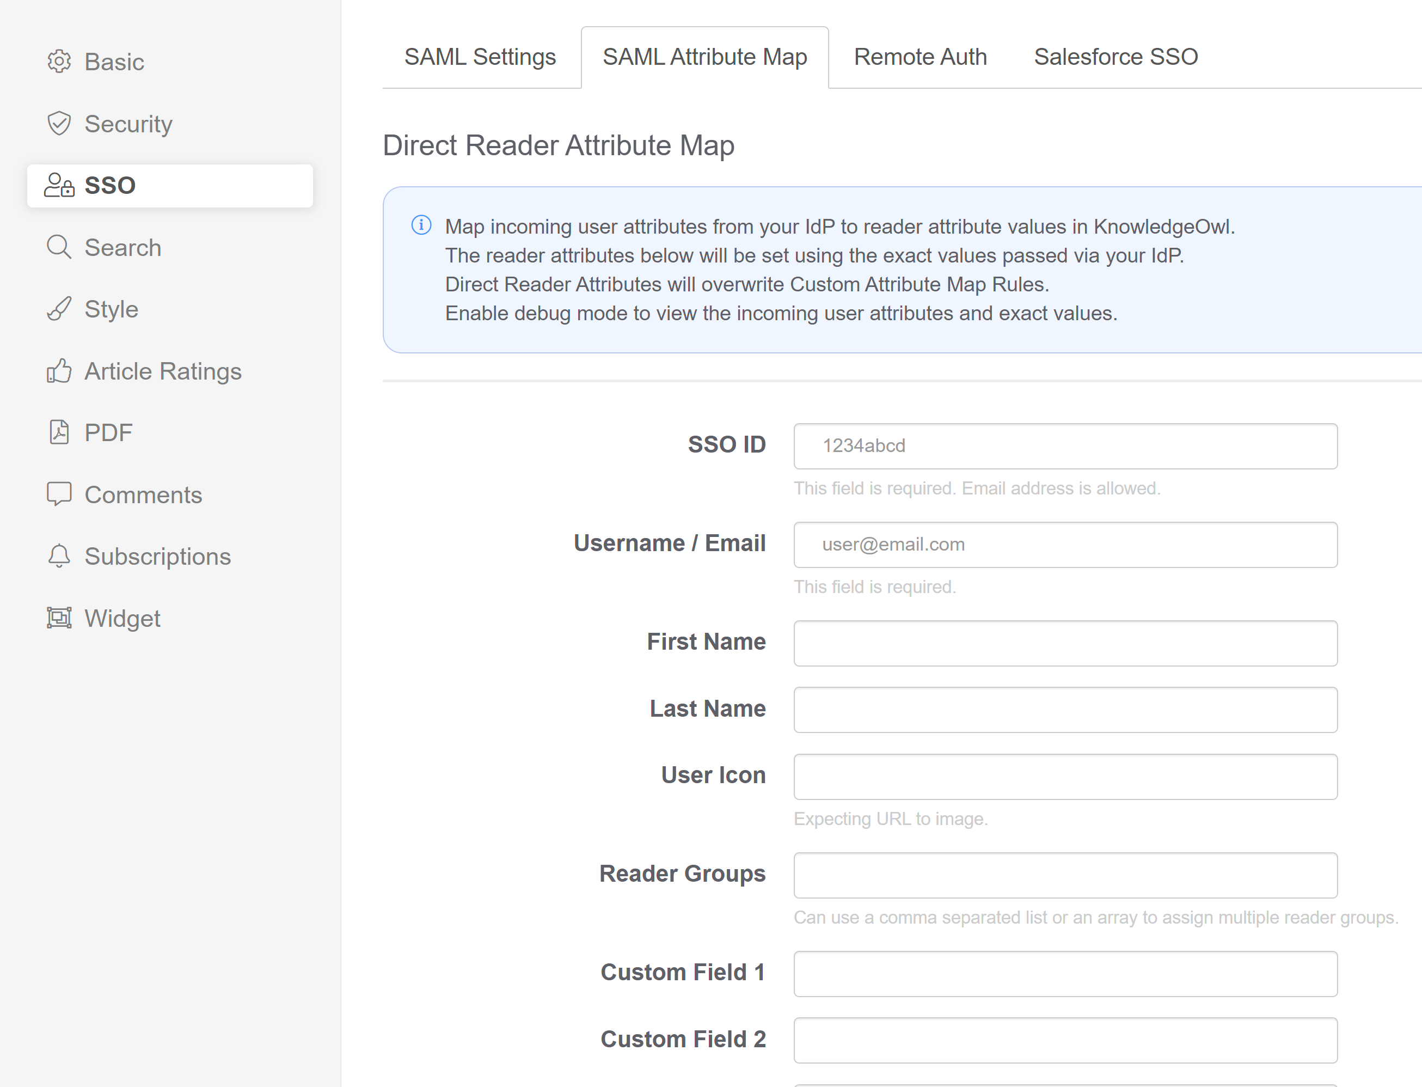The height and width of the screenshot is (1087, 1422).
Task: Click the Reader Groups input field
Action: [x=1065, y=875]
